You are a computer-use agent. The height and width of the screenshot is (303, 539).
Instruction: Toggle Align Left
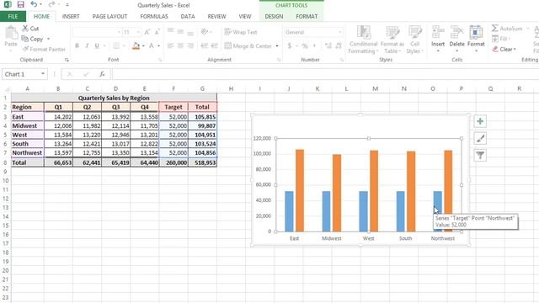(x=170, y=45)
